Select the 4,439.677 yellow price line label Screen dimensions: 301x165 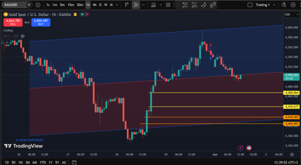click(291, 107)
